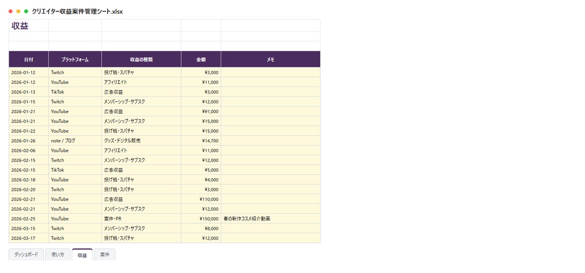Click the amount cell ¥4,000

(x=201, y=180)
